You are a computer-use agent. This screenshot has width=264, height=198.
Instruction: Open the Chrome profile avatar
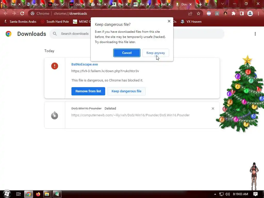click(250, 13)
